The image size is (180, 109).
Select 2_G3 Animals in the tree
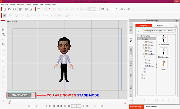point(148,45)
